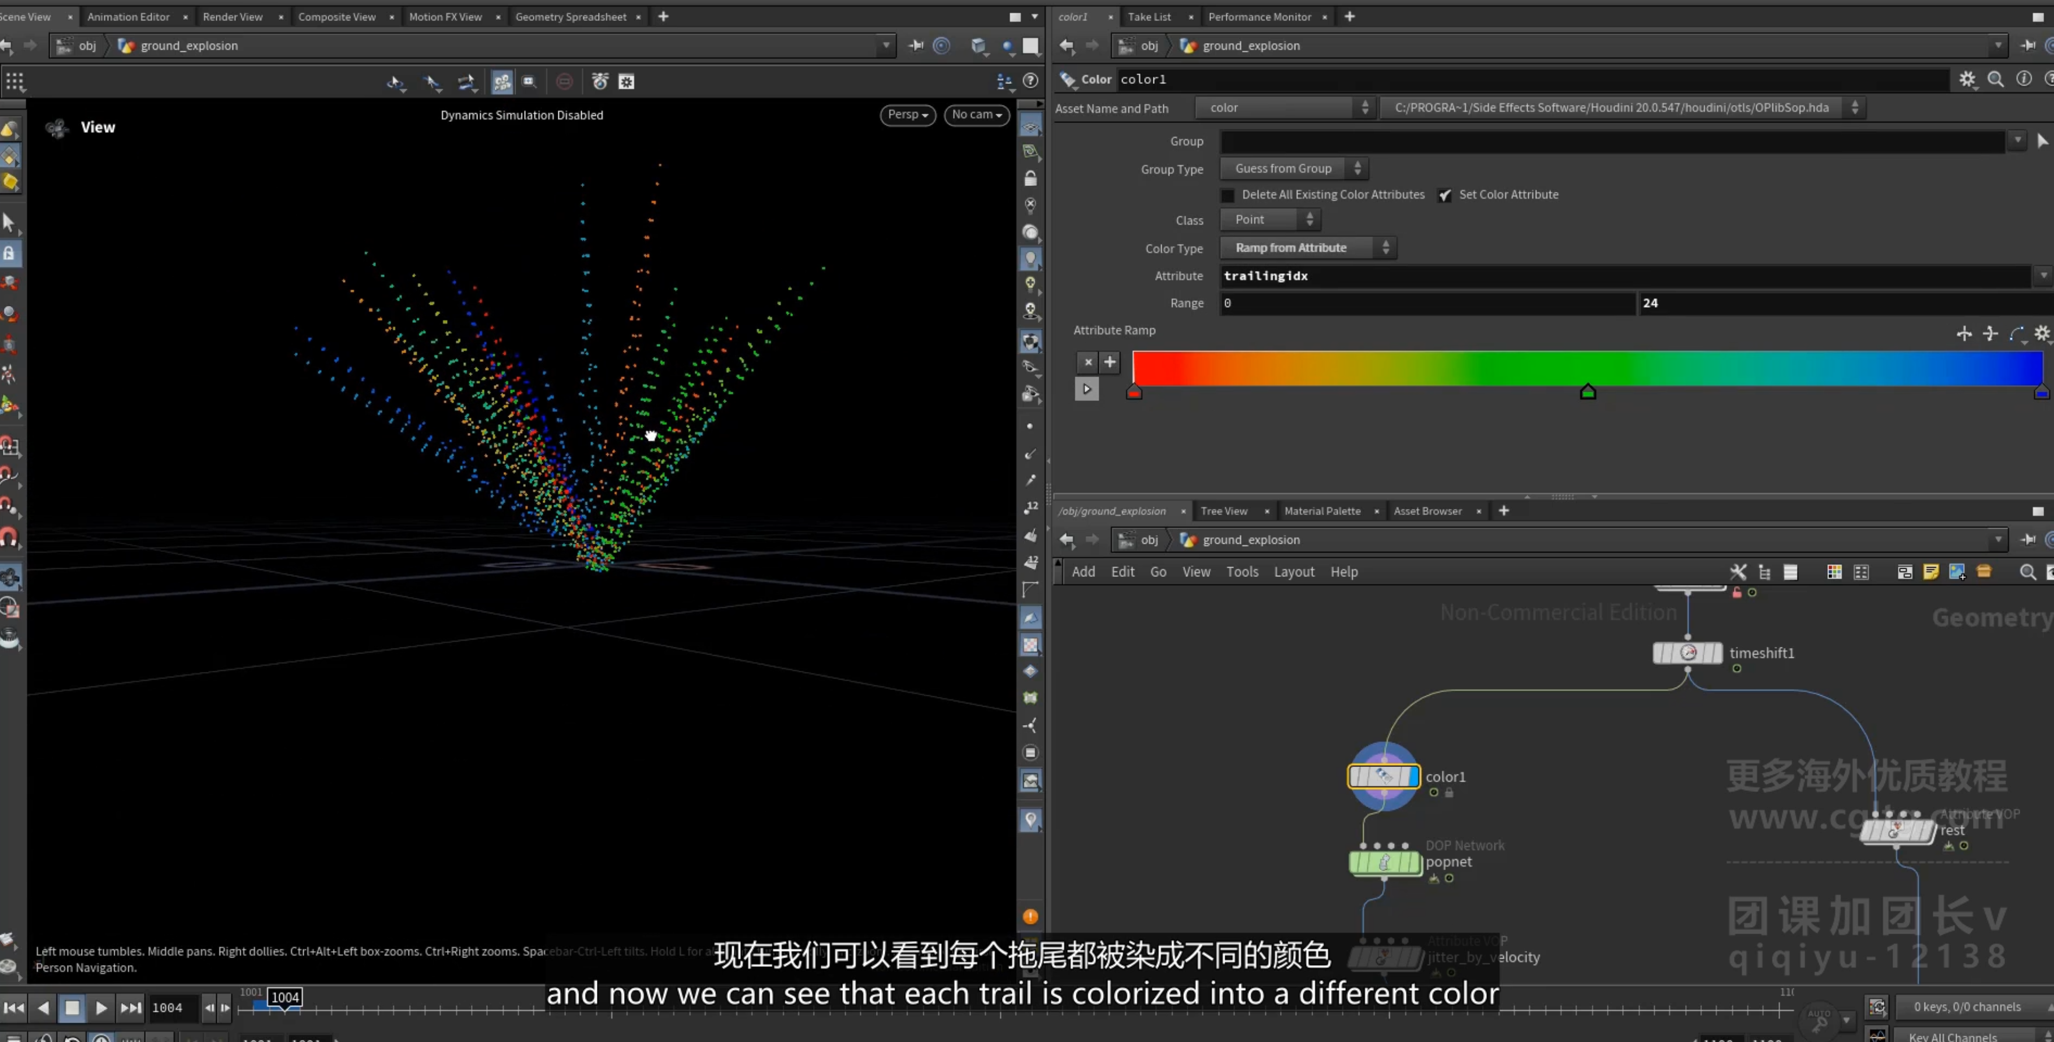The width and height of the screenshot is (2054, 1042).
Task: Expand the Group field dropdown arrow
Action: pyautogui.click(x=2017, y=141)
